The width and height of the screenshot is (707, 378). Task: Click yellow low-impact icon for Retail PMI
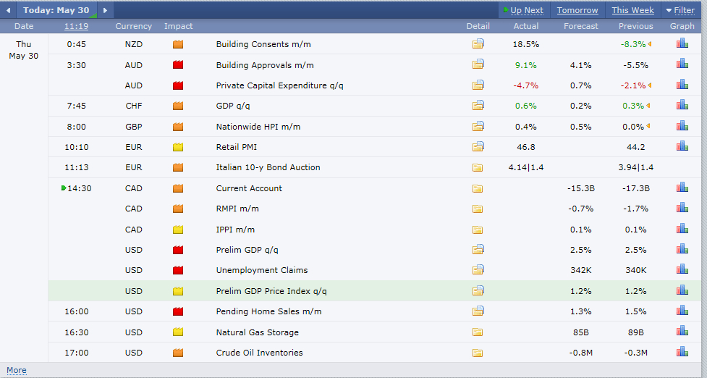pyautogui.click(x=178, y=146)
